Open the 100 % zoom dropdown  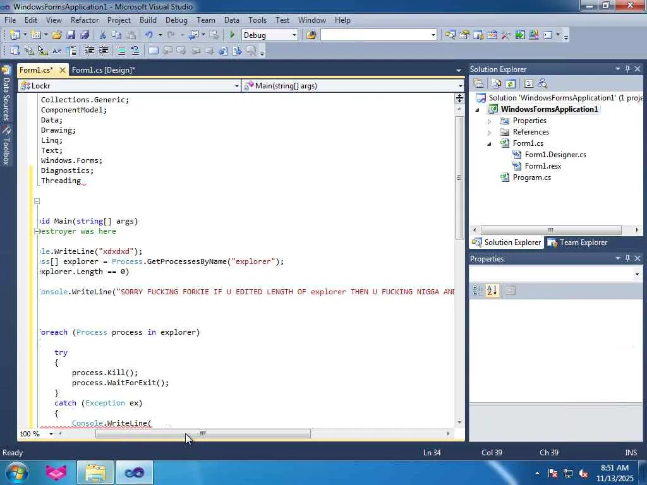[x=51, y=434]
